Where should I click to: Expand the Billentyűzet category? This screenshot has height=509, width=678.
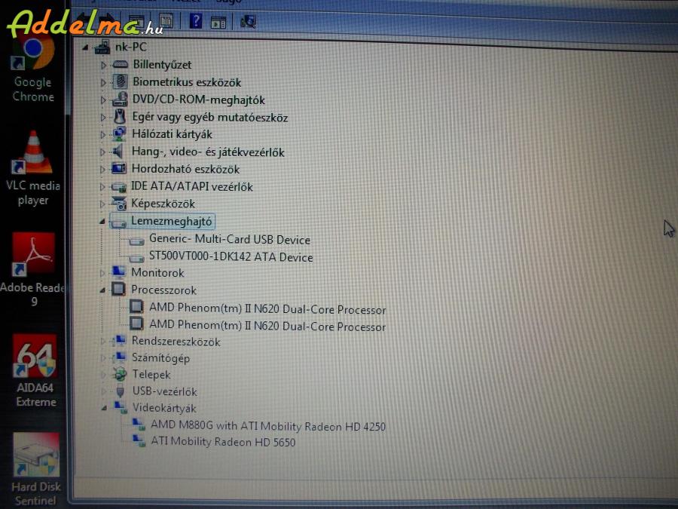pos(104,65)
